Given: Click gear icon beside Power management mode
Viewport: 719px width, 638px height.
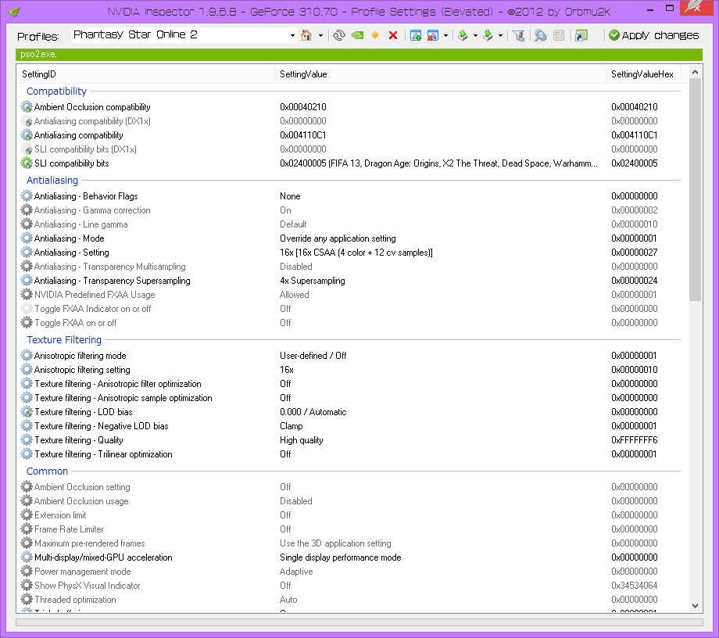Looking at the screenshot, I should click(27, 571).
